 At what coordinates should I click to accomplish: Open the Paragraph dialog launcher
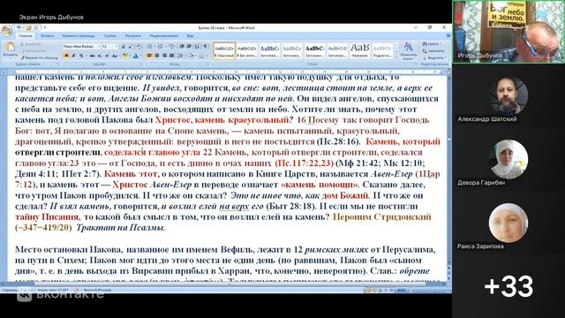[207, 64]
